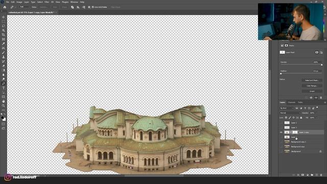Toggle lock transparent pixels

[x=286, y=118]
